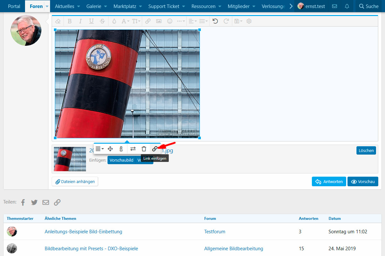Click the Link einfügen chain icon
Screen dimensions: 385x256
pyautogui.click(x=155, y=149)
